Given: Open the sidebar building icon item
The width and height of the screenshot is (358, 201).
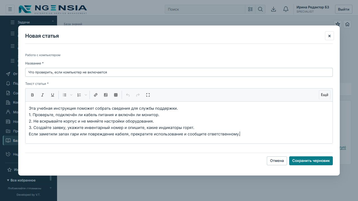Looking at the screenshot, I should coord(8,102).
